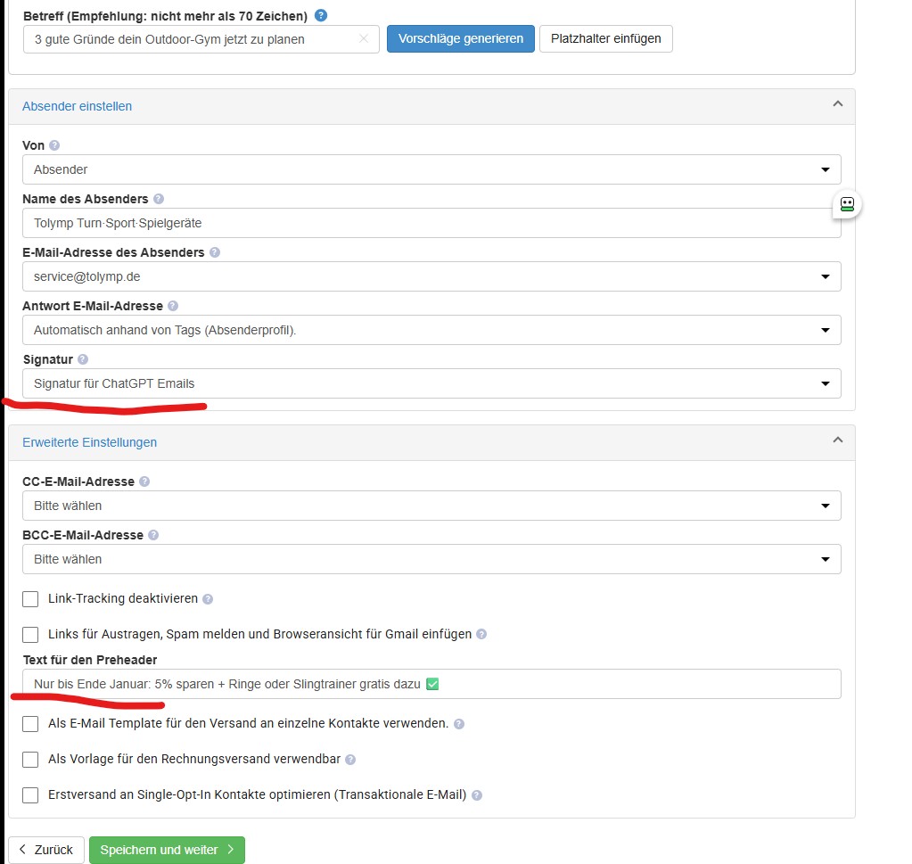Open the E-Mail-Adresse des Absenders dropdown
This screenshot has width=912, height=864.
click(431, 276)
